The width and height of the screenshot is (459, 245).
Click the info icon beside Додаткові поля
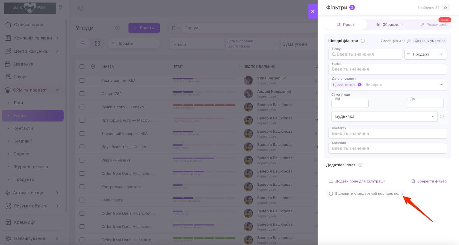pos(360,165)
